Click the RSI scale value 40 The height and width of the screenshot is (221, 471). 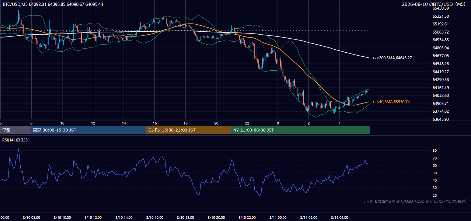pos(435,180)
